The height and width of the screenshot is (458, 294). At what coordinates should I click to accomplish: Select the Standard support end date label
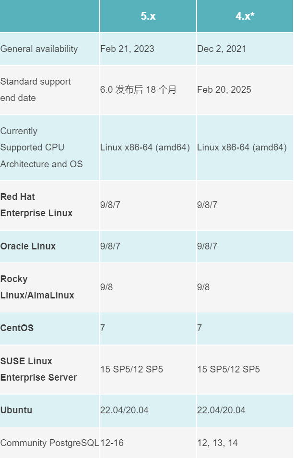point(35,90)
